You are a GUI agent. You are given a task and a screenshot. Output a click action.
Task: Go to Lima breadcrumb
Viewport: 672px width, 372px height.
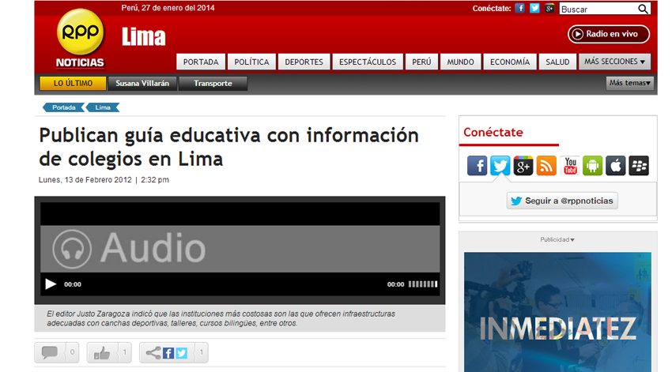pyautogui.click(x=103, y=107)
